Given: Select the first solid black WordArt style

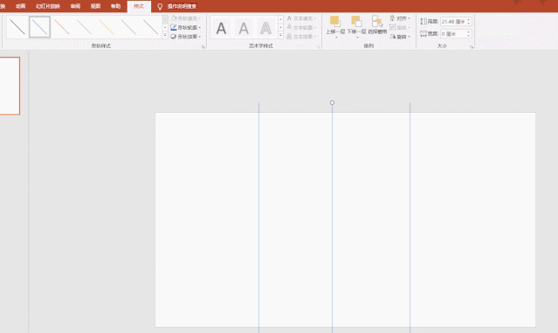Looking at the screenshot, I should 221,28.
